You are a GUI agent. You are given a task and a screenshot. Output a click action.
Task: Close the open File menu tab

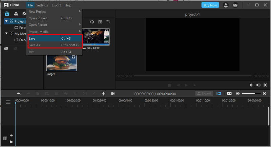coord(30,5)
